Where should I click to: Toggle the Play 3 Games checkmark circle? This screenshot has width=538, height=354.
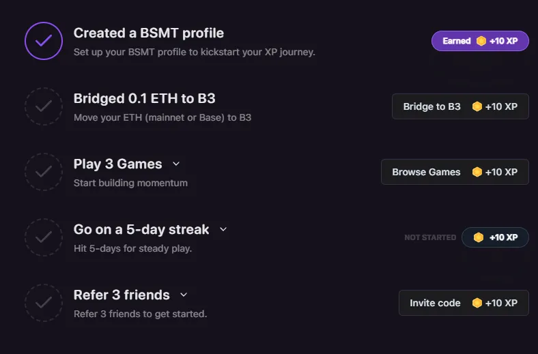click(x=44, y=172)
